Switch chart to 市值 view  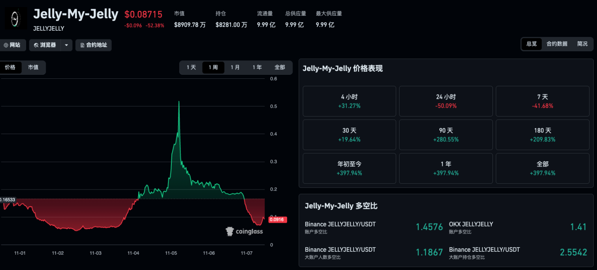point(33,67)
